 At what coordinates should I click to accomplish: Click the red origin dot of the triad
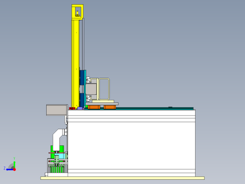[x=15, y=169]
